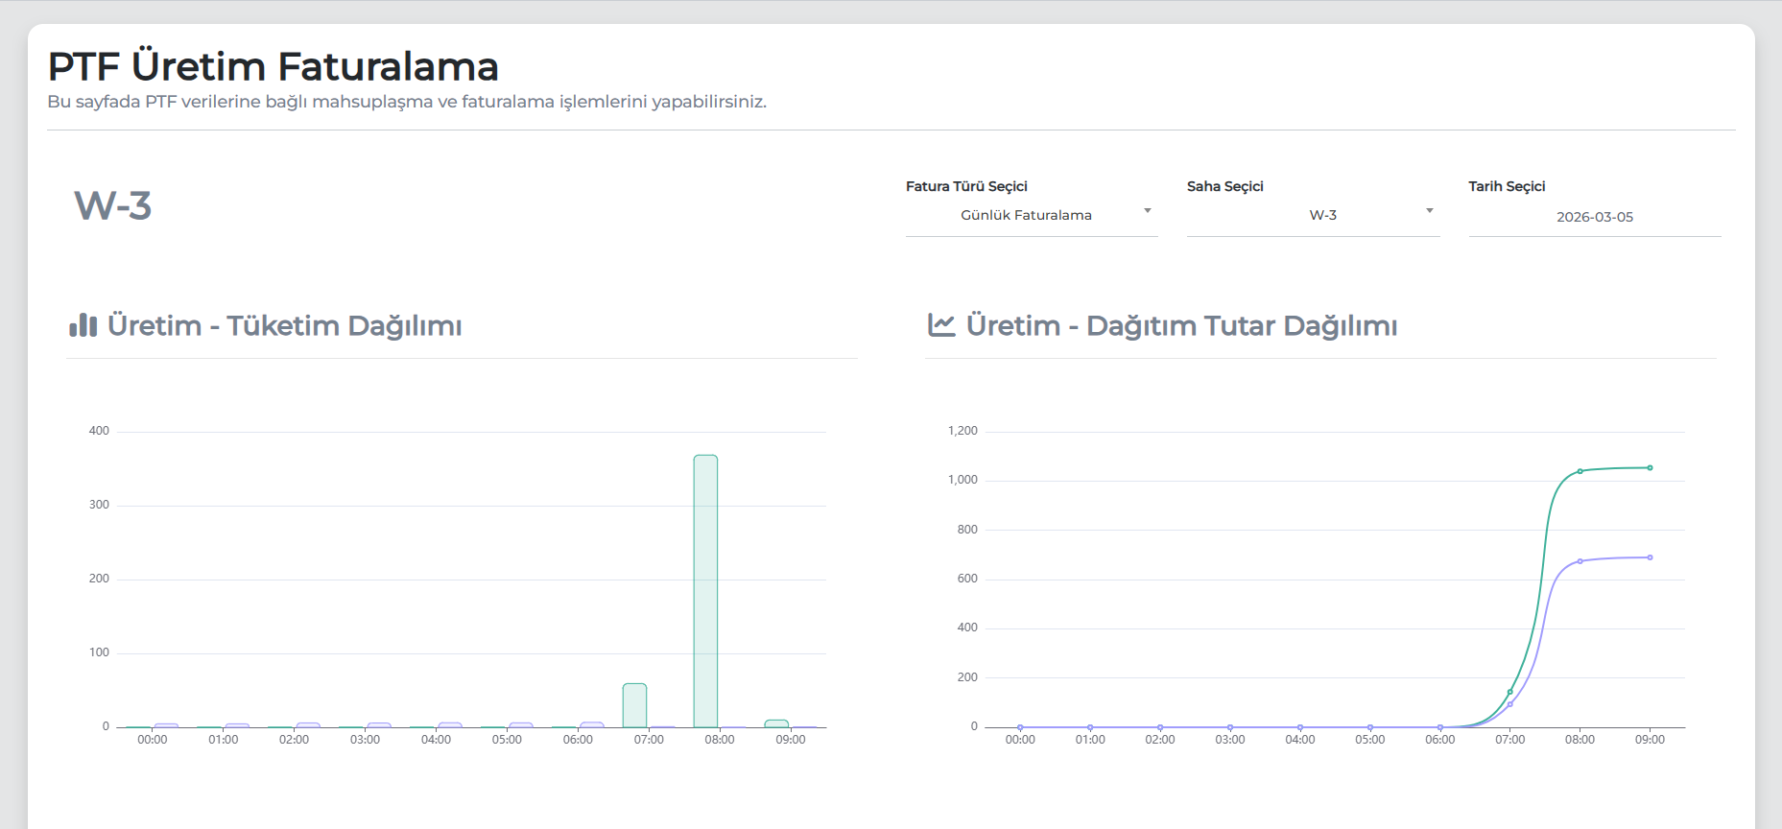Select the tall green bar at 08:00
This screenshot has height=829, width=1782.
(705, 590)
